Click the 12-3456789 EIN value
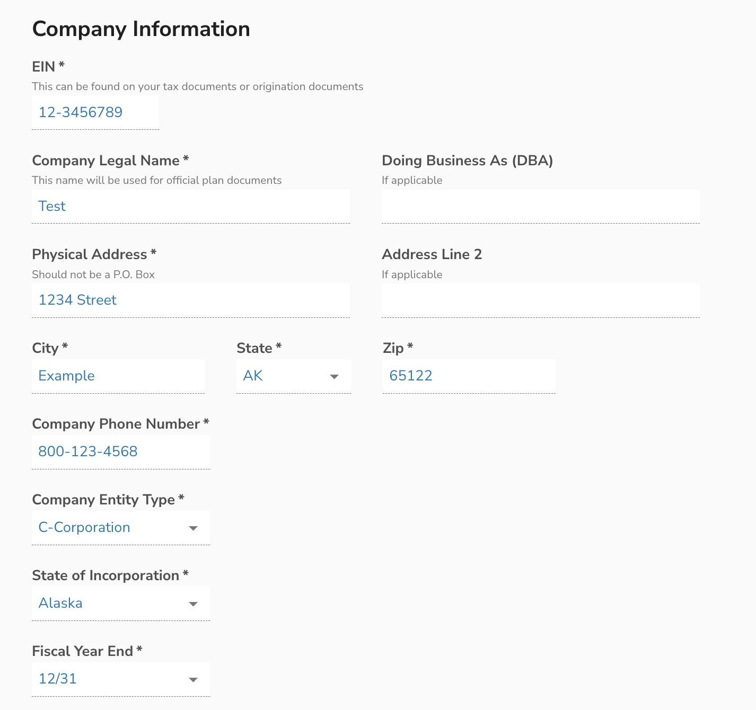 [x=81, y=112]
